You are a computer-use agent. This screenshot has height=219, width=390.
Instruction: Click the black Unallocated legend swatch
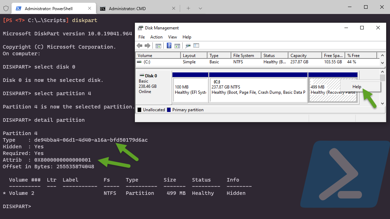139,110
